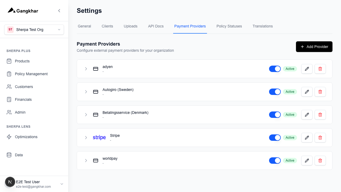This screenshot has height=192, width=341.
Task: Open the E2E Test User menu chevron
Action: click(62, 184)
